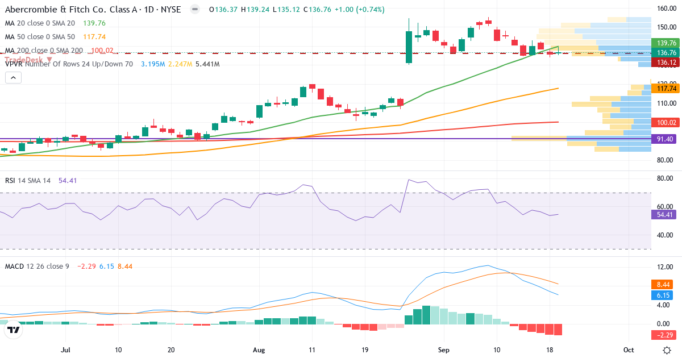Select the MA 200 close 0 SMA 200 legend
The height and width of the screenshot is (358, 682).
pos(44,51)
